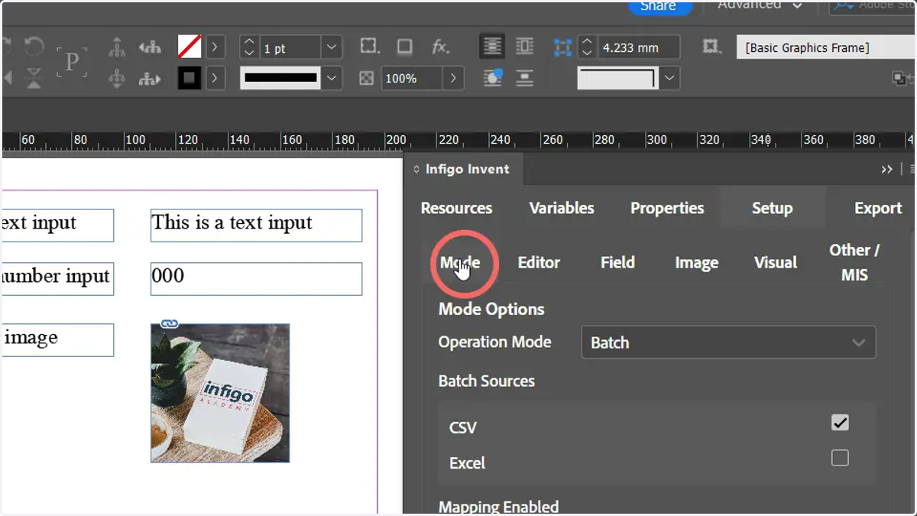Viewport: 917px width, 516px height.
Task: Select the '000' text frame
Action: tap(256, 279)
